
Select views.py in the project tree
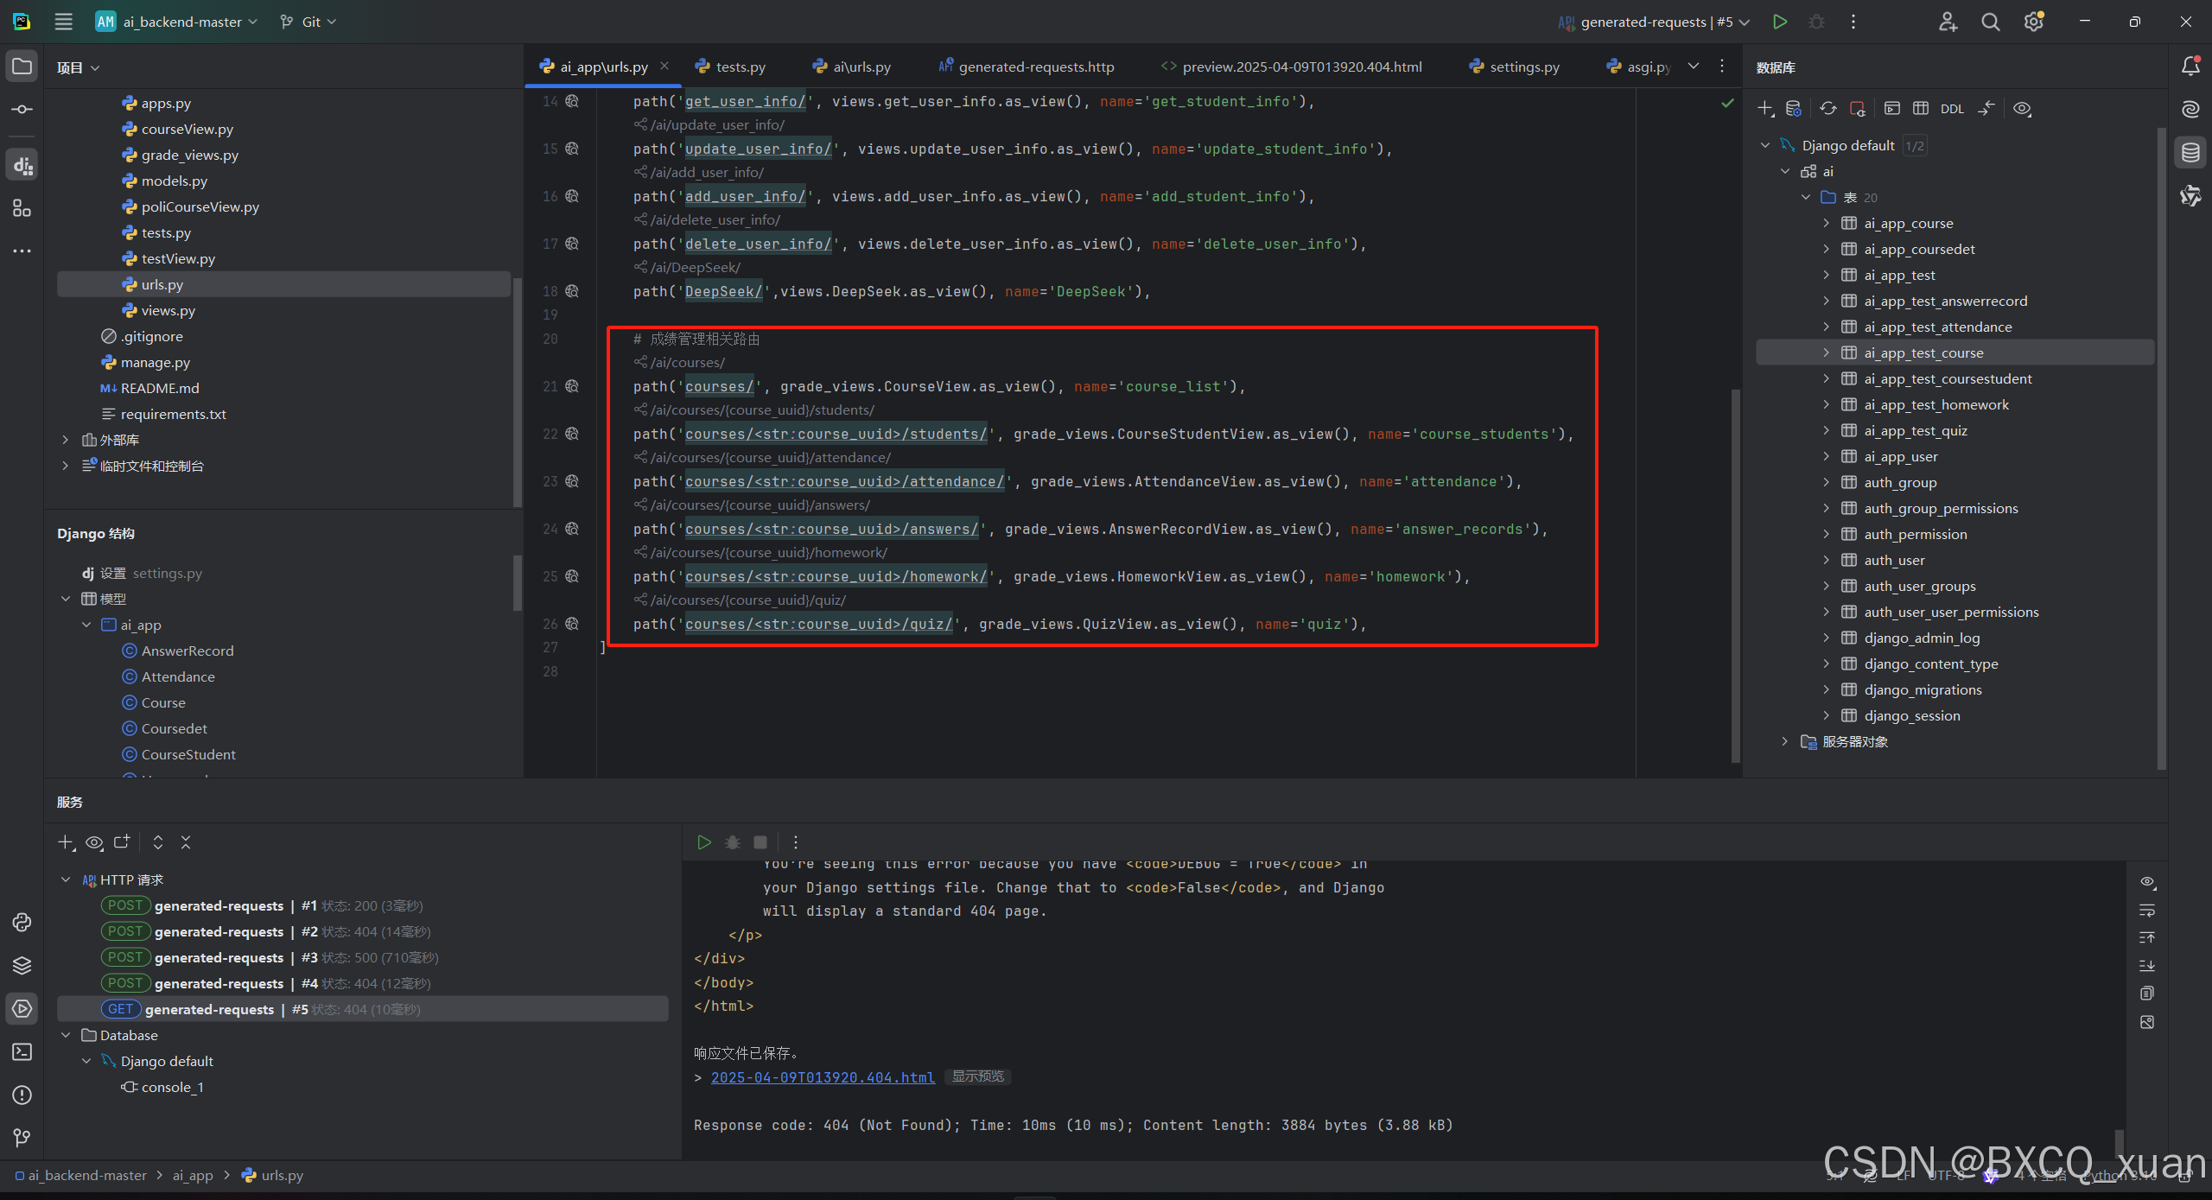tap(168, 310)
